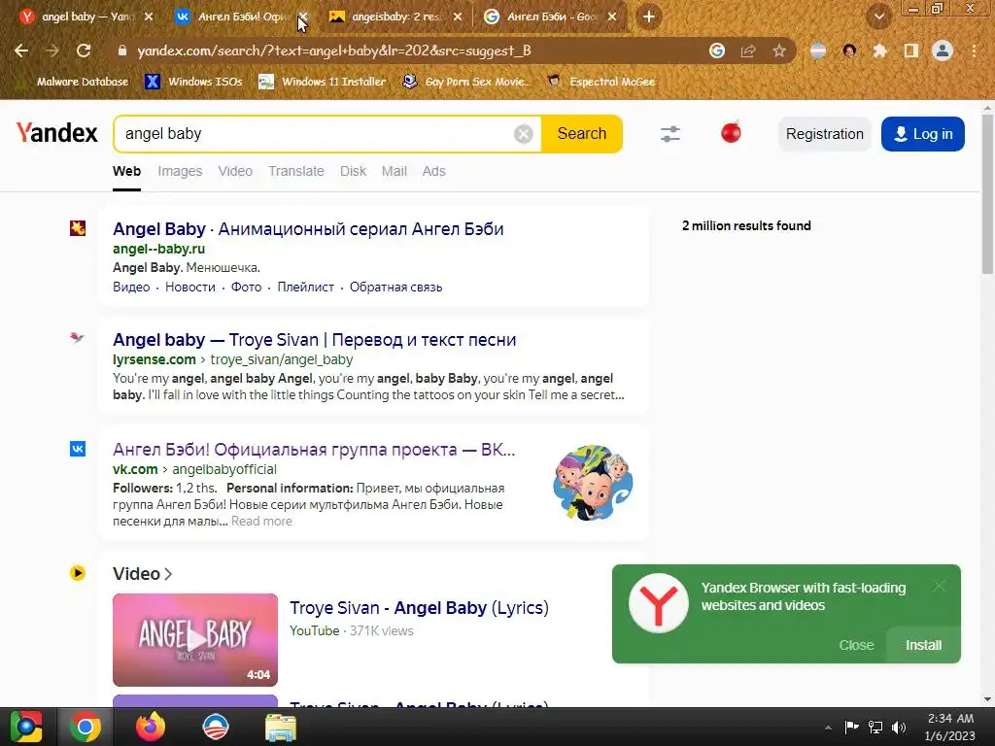
Task: Open the Translate tab
Action: click(295, 171)
